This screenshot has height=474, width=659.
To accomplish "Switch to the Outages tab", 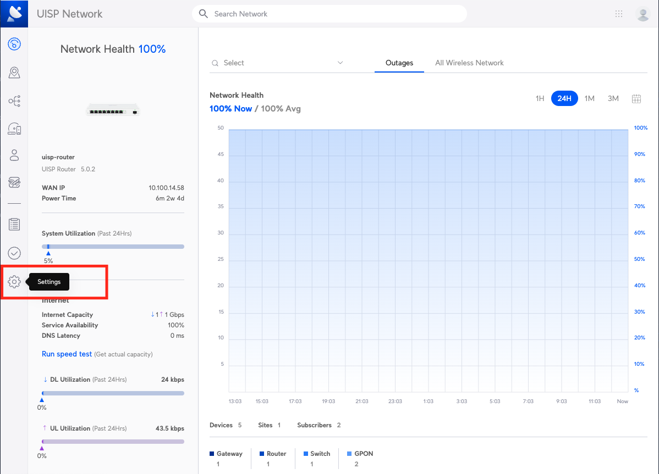I will (x=399, y=63).
